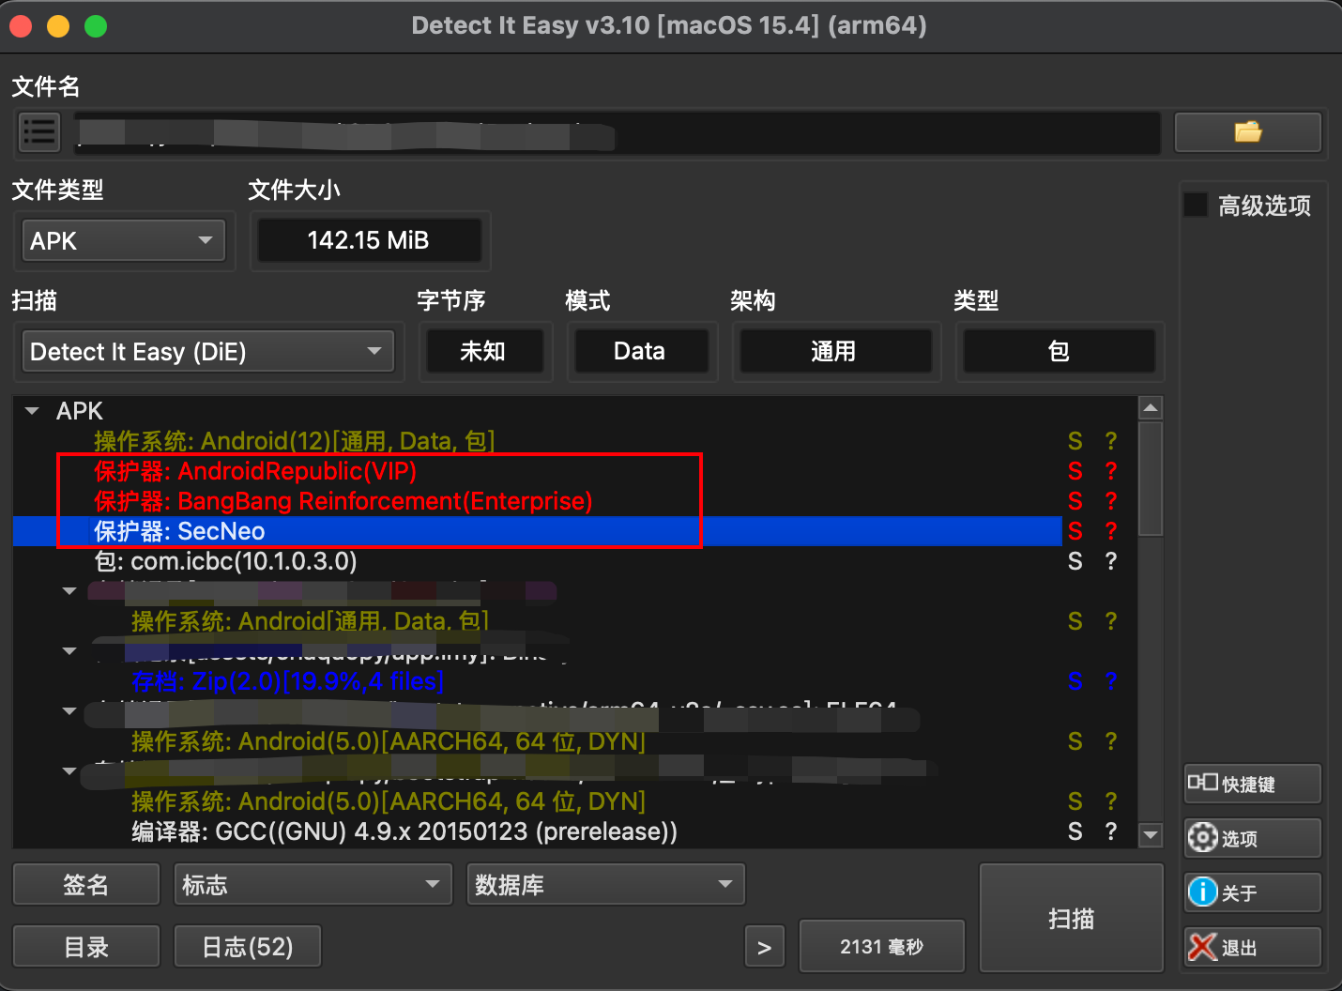Open the APK file type dropdown
Viewport: 1342px width, 991px height.
click(x=123, y=241)
